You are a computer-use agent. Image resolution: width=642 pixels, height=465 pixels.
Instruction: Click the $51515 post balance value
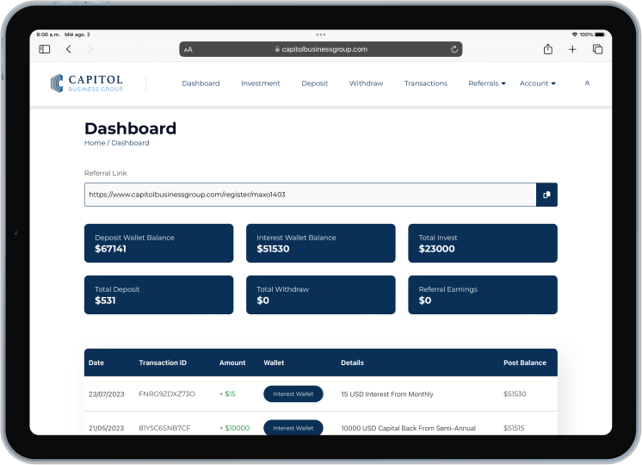(x=514, y=428)
